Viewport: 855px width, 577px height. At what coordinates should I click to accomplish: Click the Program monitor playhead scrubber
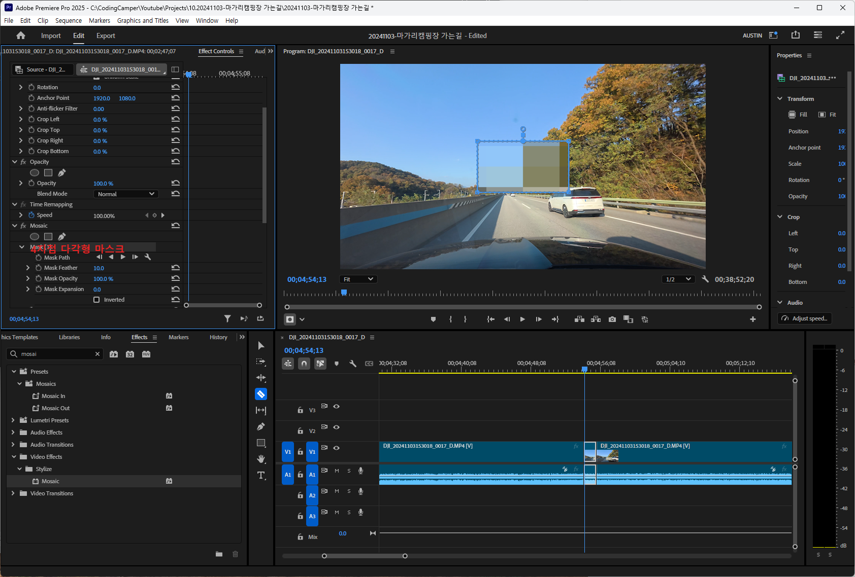tap(344, 293)
